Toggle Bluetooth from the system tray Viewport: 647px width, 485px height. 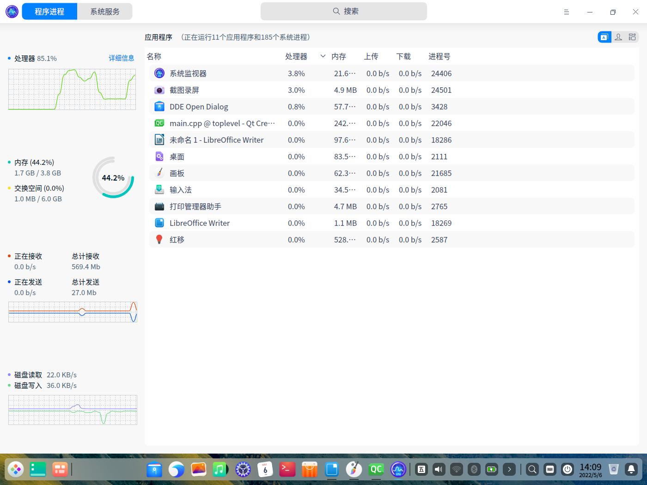[474, 469]
